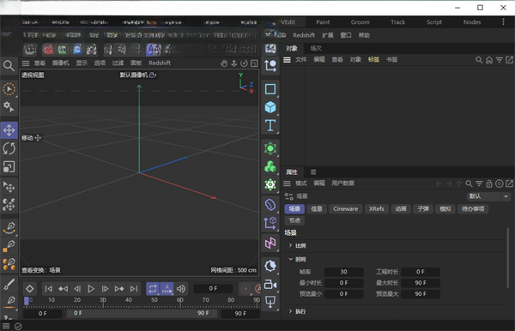515x331 pixels.
Task: Select the 待办事项 attribute tab
Action: 473,209
